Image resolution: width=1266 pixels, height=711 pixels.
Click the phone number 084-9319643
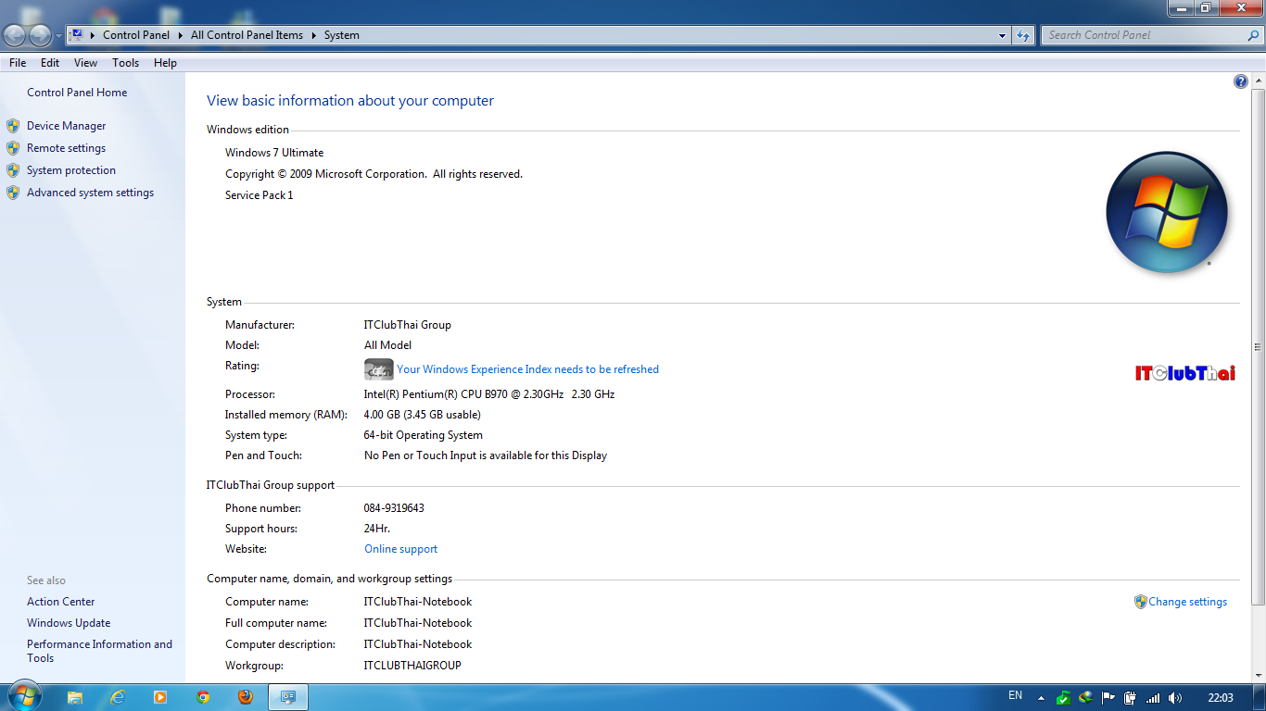coord(394,508)
